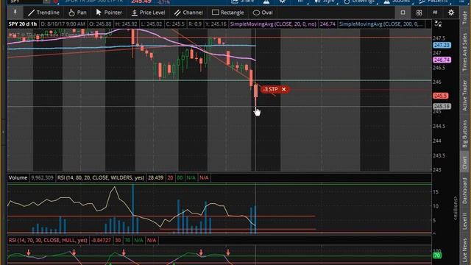Click the purple 246.74 price bubble

[x=442, y=60]
